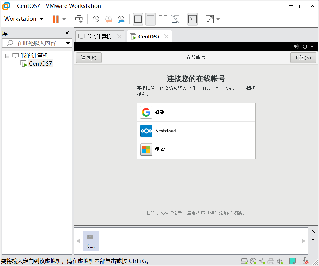Choose the 谷歌 Google account option
Image resolution: width=319 pixels, height=266 pixels.
(196, 112)
